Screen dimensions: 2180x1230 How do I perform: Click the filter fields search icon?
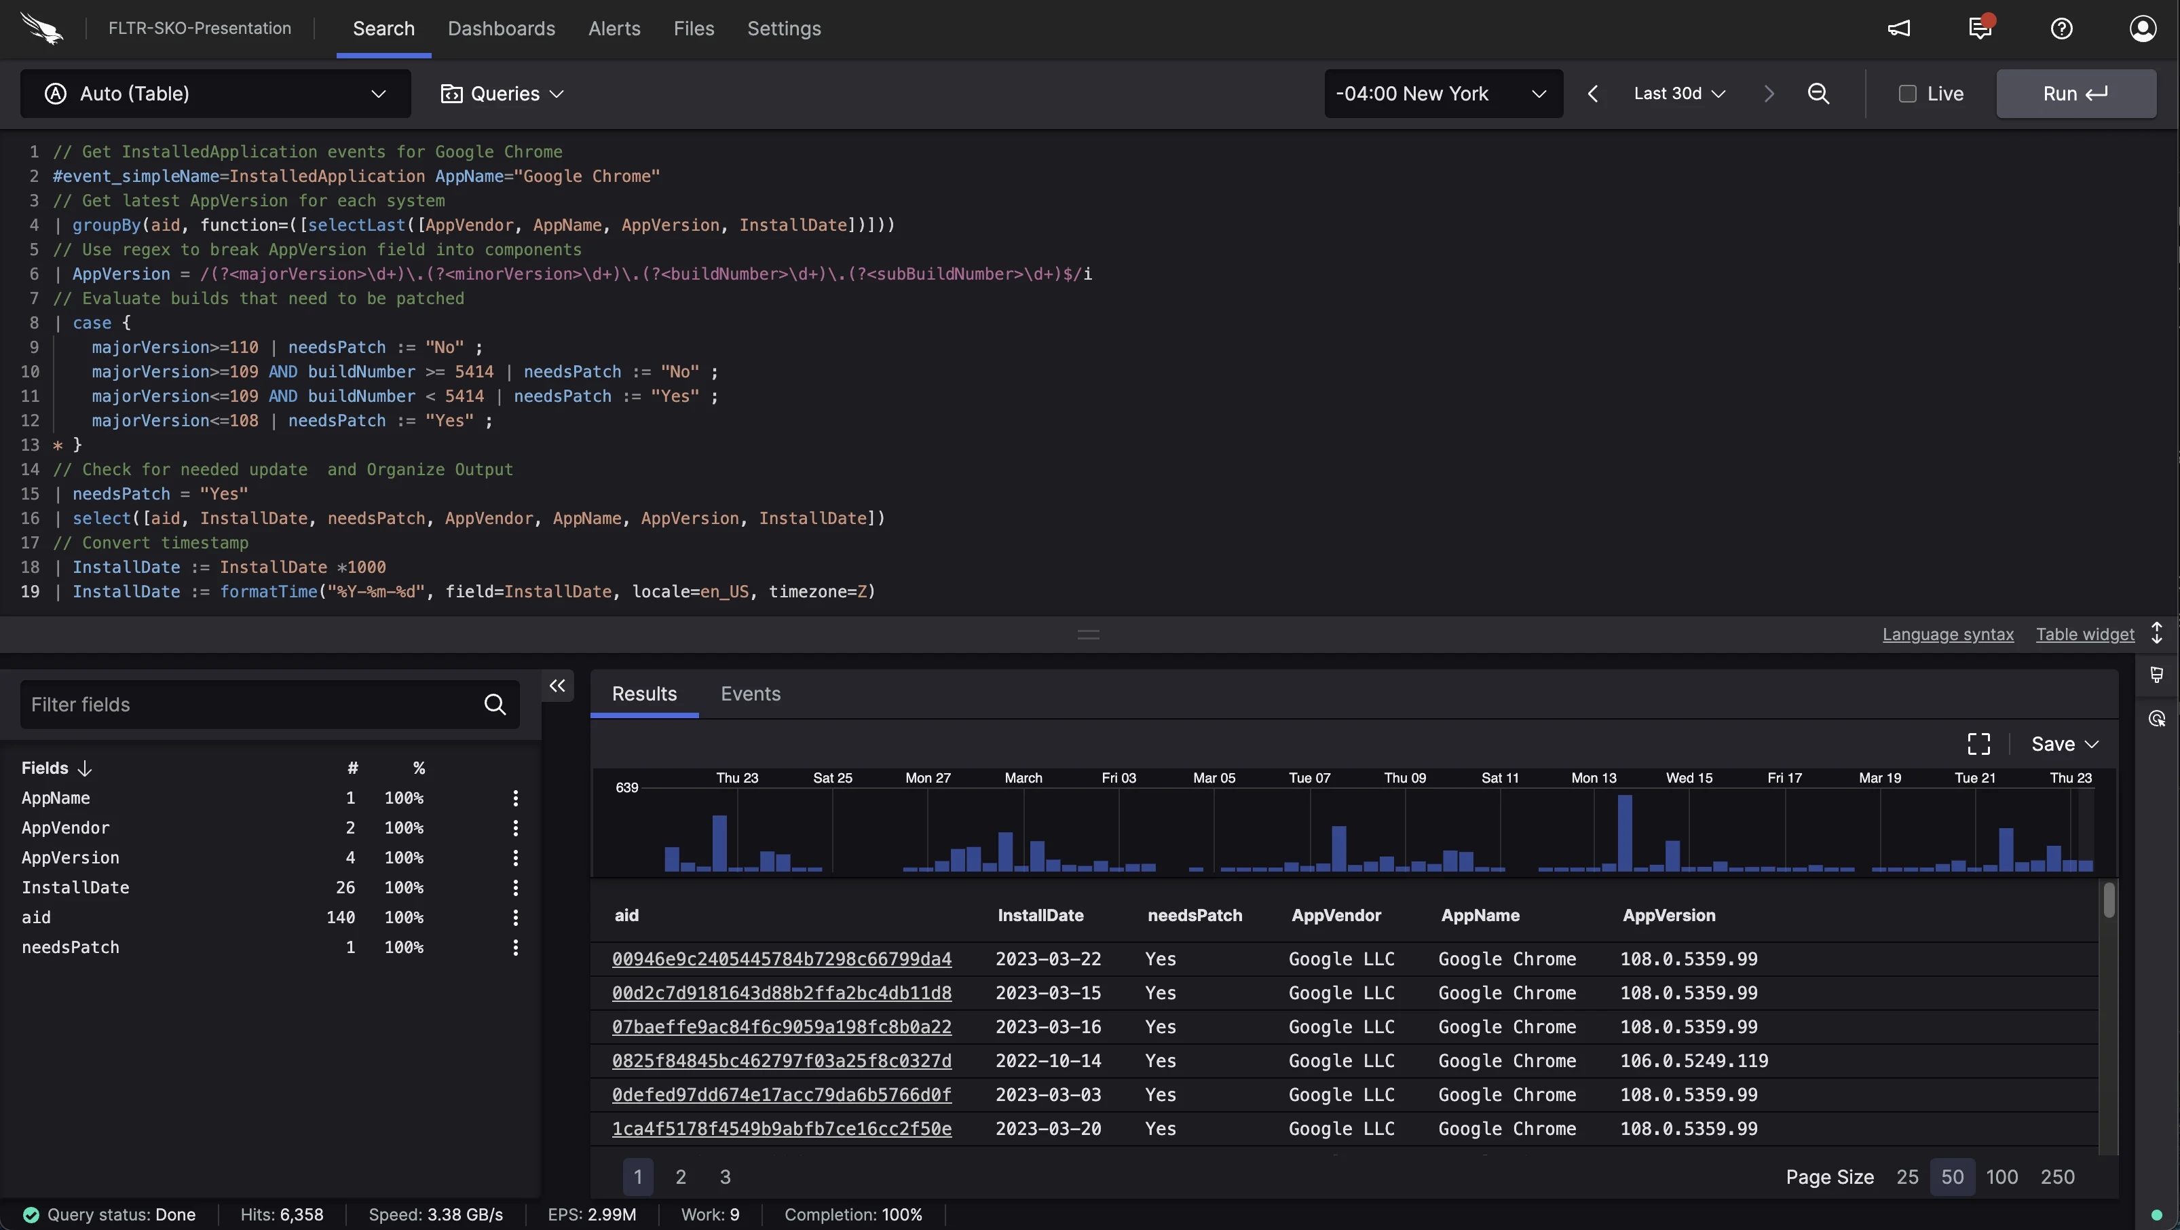coord(495,705)
